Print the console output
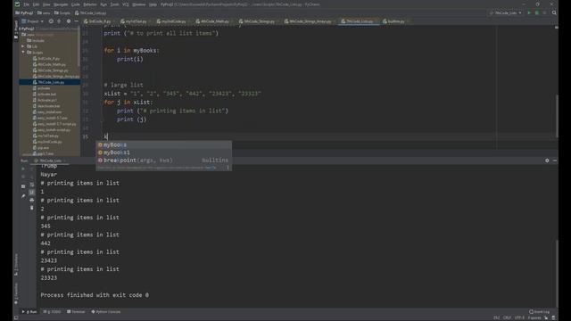The width and height of the screenshot is (571, 321). pos(32,200)
